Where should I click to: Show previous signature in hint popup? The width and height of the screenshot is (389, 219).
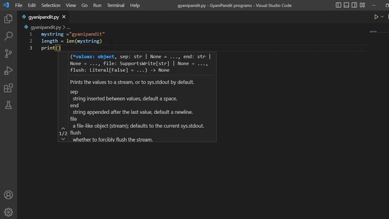(63, 128)
